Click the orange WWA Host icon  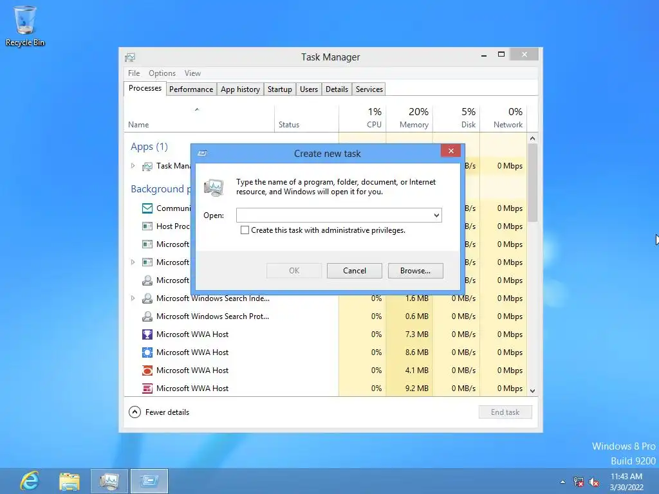(147, 370)
